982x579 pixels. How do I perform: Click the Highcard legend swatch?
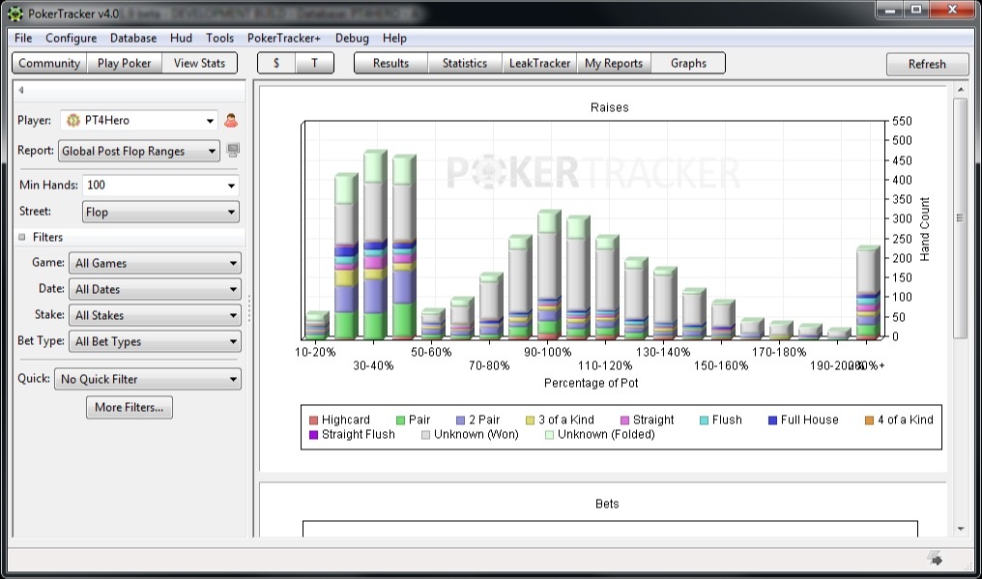314,420
